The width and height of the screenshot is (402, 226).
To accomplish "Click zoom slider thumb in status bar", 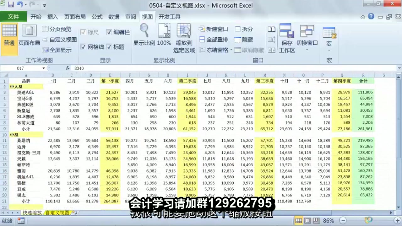I will 368,221.
